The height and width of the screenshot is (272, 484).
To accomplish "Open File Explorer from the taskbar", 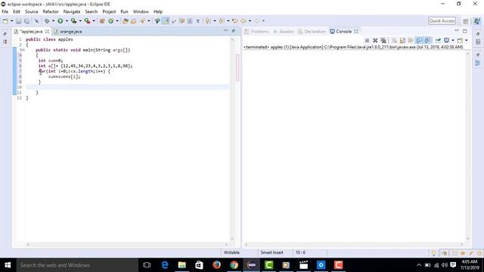I will (181, 265).
